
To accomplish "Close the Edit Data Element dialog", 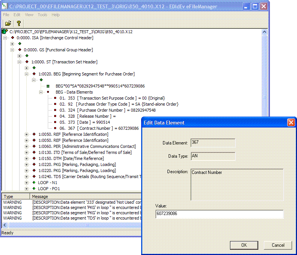I will (291, 123).
